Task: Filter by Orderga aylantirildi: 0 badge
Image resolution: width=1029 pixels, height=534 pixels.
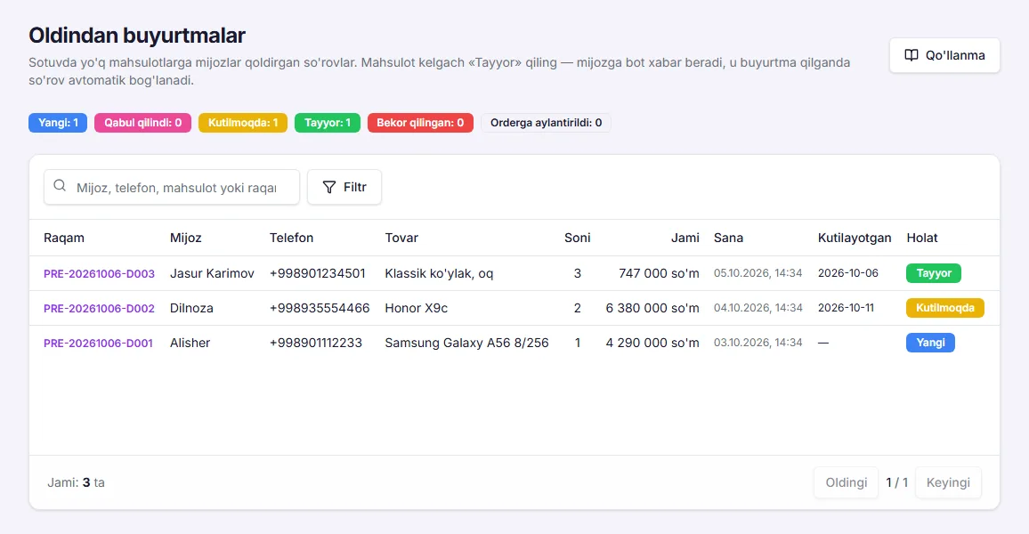Action: coord(546,123)
